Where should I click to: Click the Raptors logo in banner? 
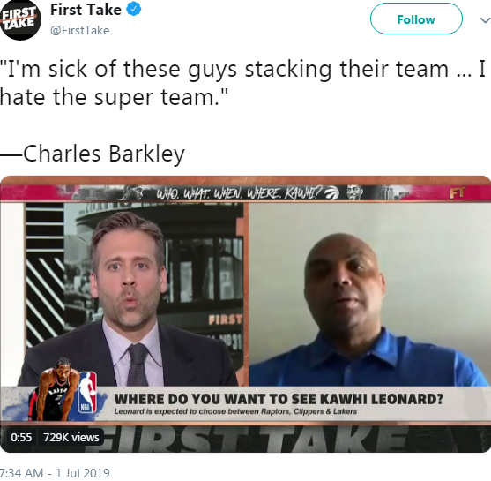click(332, 193)
